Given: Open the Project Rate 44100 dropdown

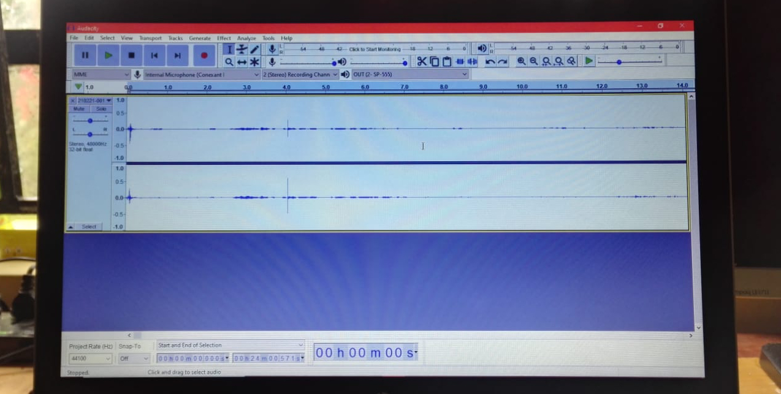Looking at the screenshot, I should (x=90, y=358).
